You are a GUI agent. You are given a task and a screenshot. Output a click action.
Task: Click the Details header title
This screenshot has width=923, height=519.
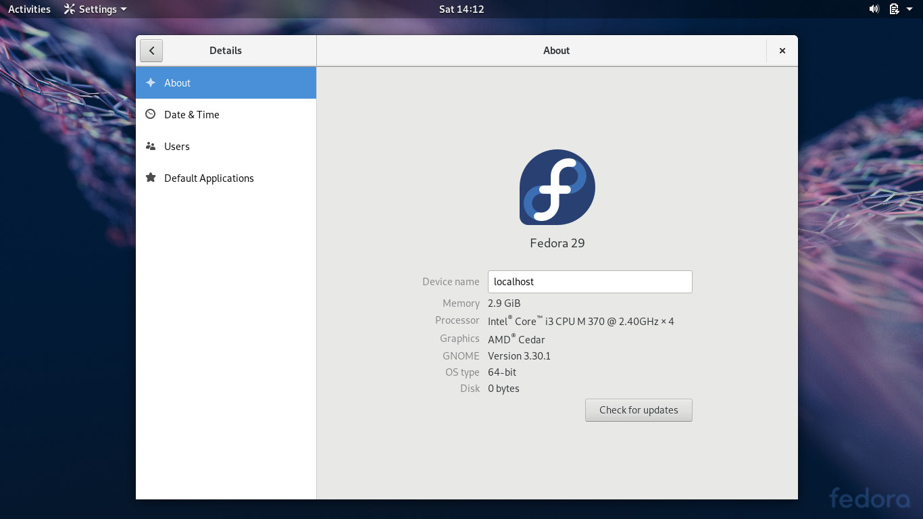pos(226,51)
